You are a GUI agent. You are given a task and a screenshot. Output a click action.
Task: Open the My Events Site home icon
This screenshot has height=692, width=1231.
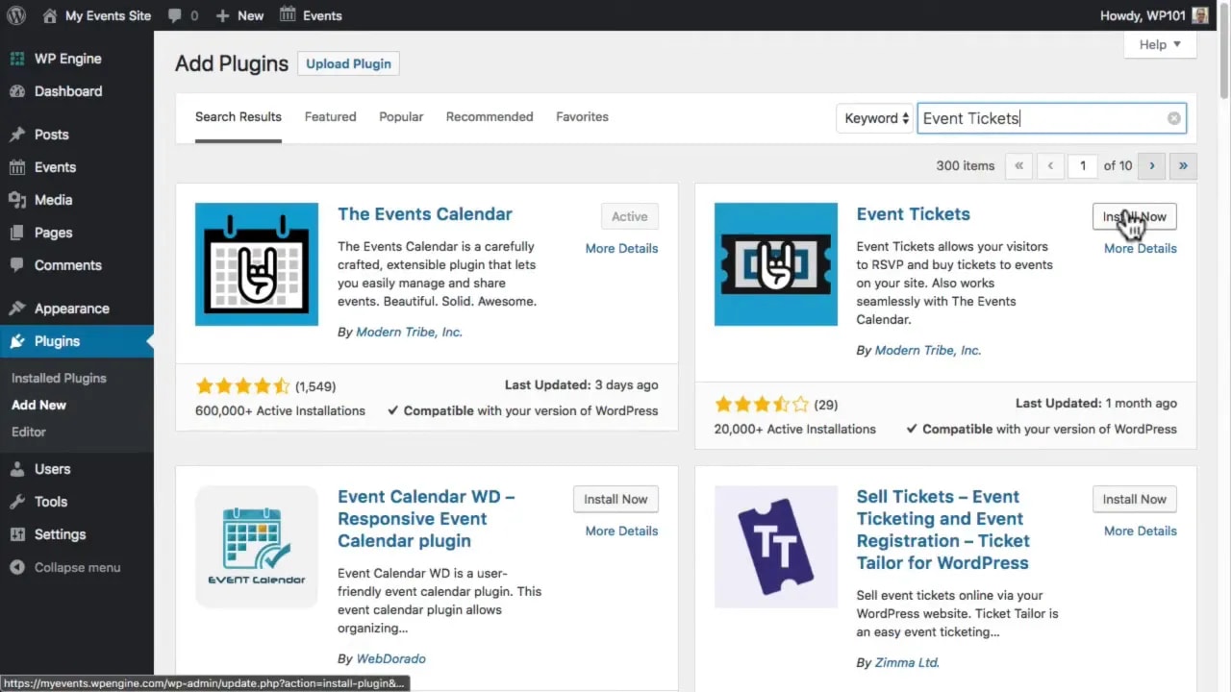pyautogui.click(x=50, y=15)
